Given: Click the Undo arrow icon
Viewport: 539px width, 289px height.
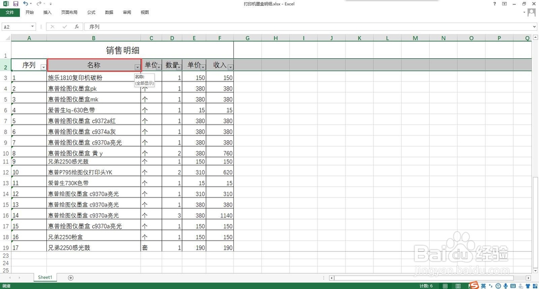Looking at the screenshot, I should click(x=25, y=4).
